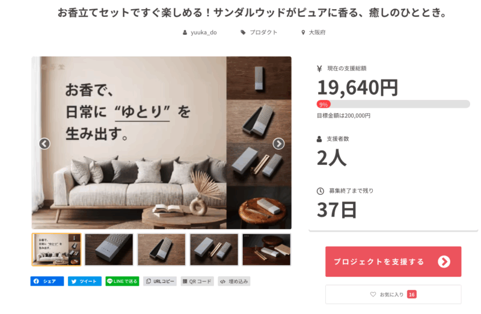The height and width of the screenshot is (314, 481).
Task: Advance carousel with right arrow icon
Action: click(x=278, y=144)
